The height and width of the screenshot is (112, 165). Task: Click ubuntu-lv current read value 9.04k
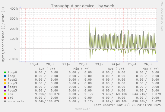click(40, 101)
